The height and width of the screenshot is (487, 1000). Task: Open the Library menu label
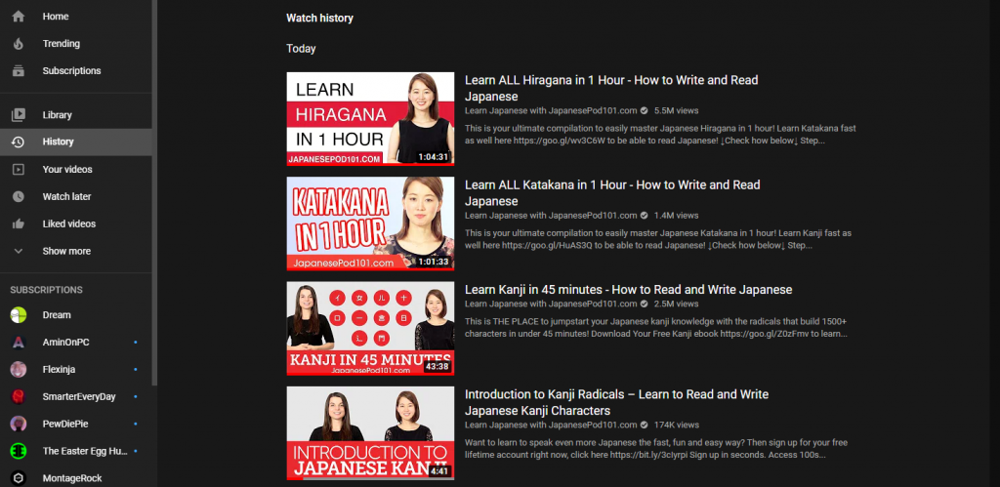click(x=58, y=115)
